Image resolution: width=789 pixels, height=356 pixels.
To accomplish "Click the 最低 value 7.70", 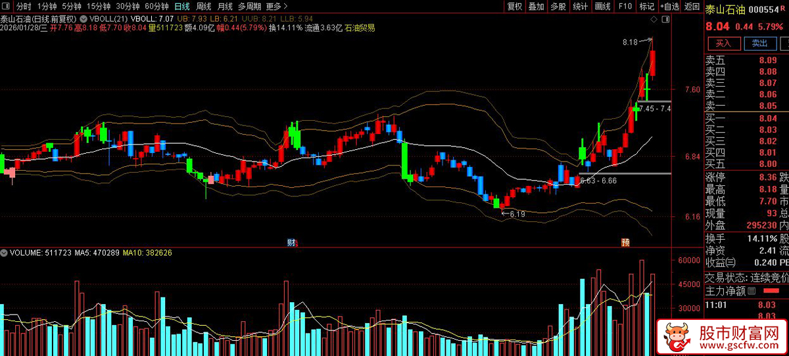I will pos(767,202).
